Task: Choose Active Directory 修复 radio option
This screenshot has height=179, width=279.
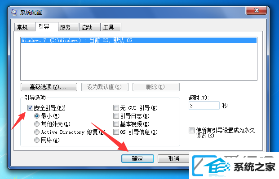Action: 37,132
